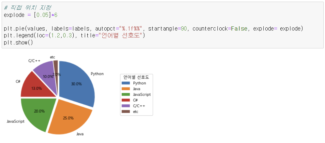
Task: Click the C# label beside the pie
Action: click(18, 81)
